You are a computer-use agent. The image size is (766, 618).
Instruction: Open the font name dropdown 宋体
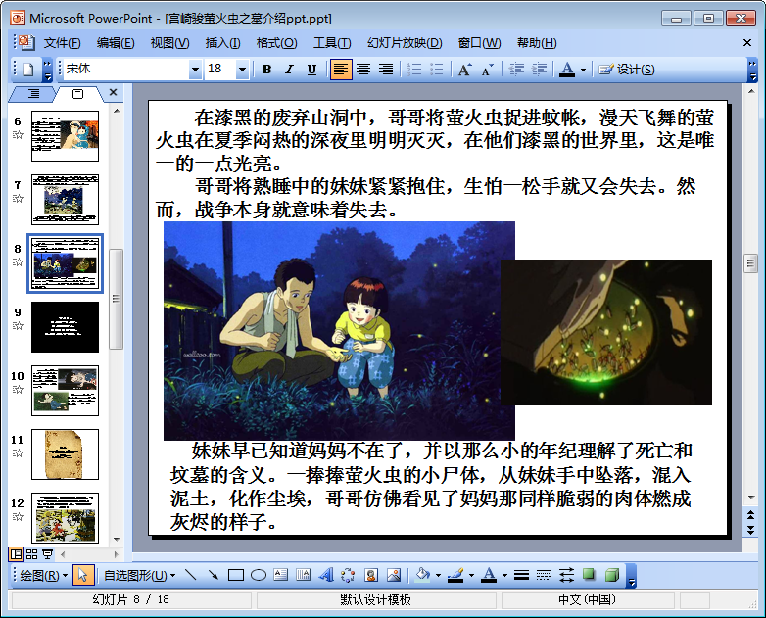[x=195, y=70]
